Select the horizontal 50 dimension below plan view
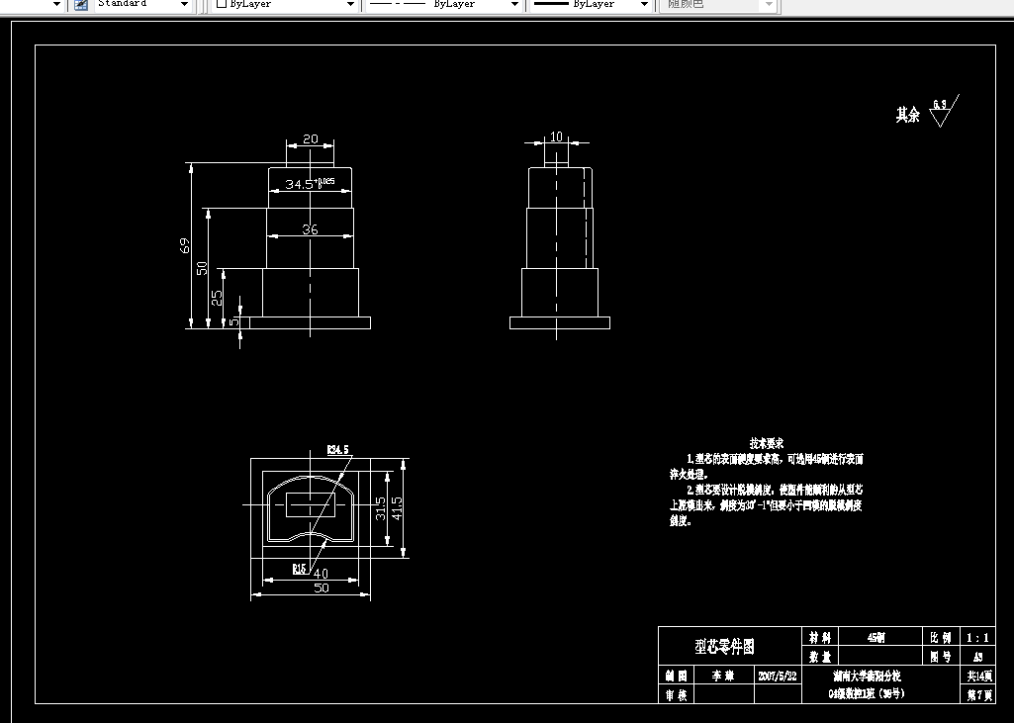This screenshot has width=1014, height=723. tap(321, 587)
